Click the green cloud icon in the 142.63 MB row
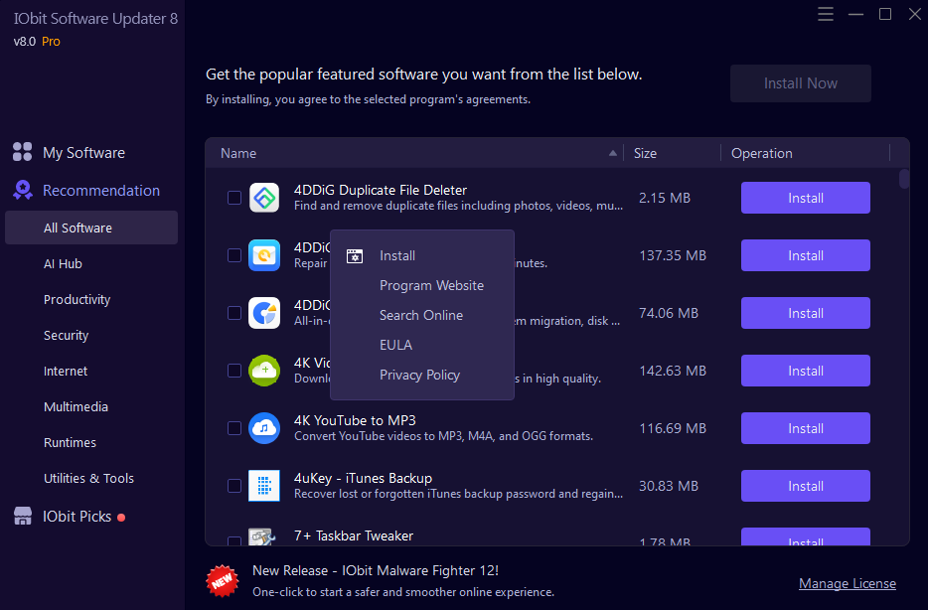 (x=264, y=371)
